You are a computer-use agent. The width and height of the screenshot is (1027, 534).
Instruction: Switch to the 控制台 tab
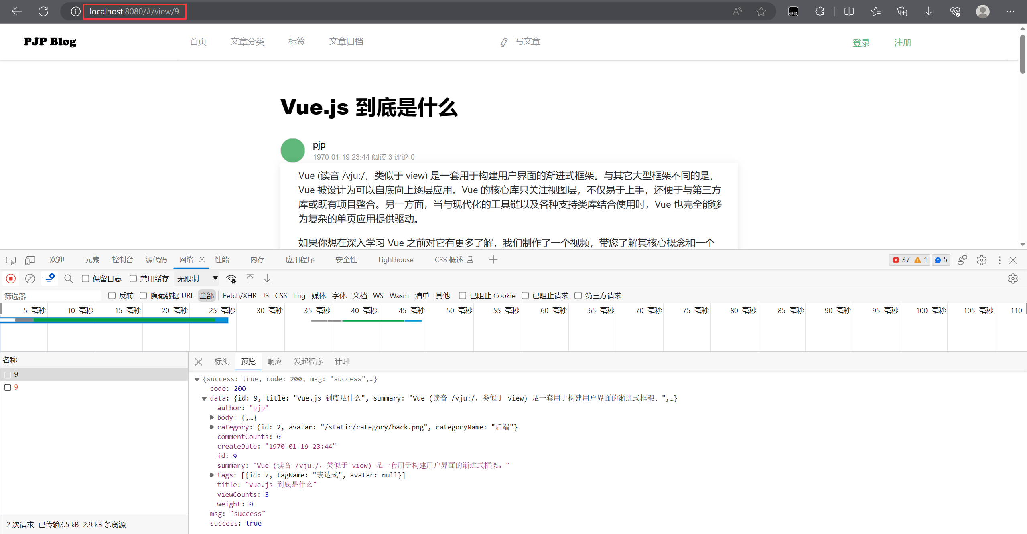pyautogui.click(x=122, y=259)
